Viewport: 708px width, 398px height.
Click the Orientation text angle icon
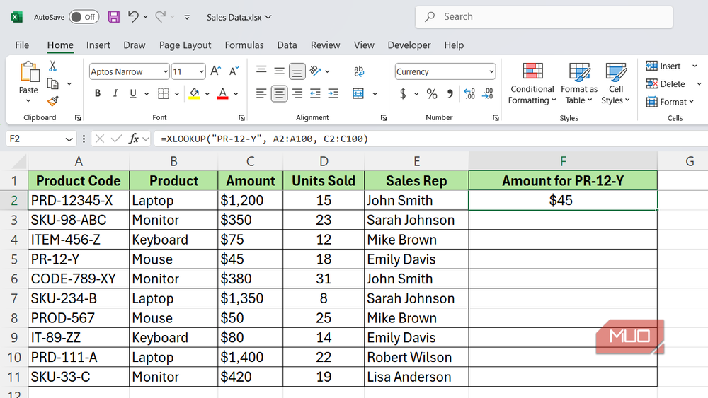click(x=316, y=71)
